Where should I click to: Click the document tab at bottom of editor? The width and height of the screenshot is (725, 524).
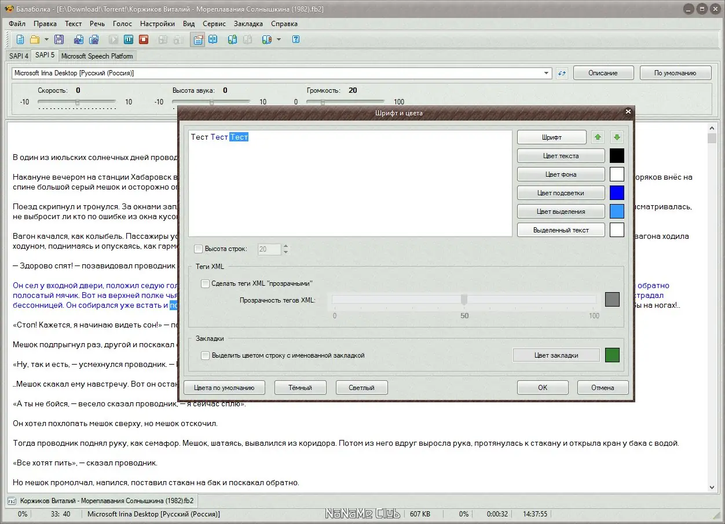101,500
